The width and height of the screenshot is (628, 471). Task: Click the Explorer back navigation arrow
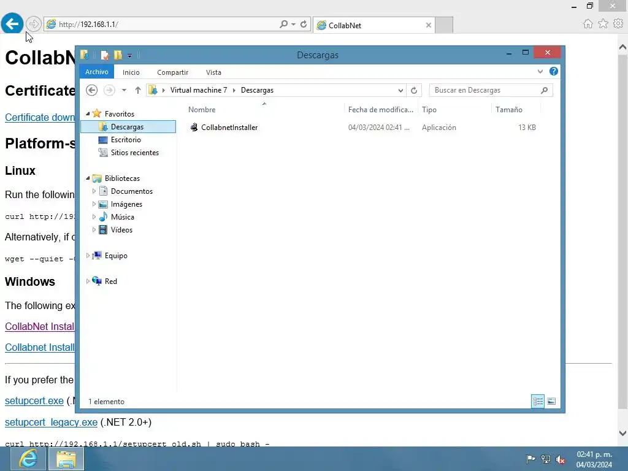tap(92, 90)
